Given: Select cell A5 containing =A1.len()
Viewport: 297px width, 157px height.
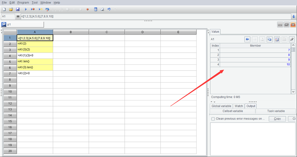Looking at the screenshot, I should [x=35, y=62].
